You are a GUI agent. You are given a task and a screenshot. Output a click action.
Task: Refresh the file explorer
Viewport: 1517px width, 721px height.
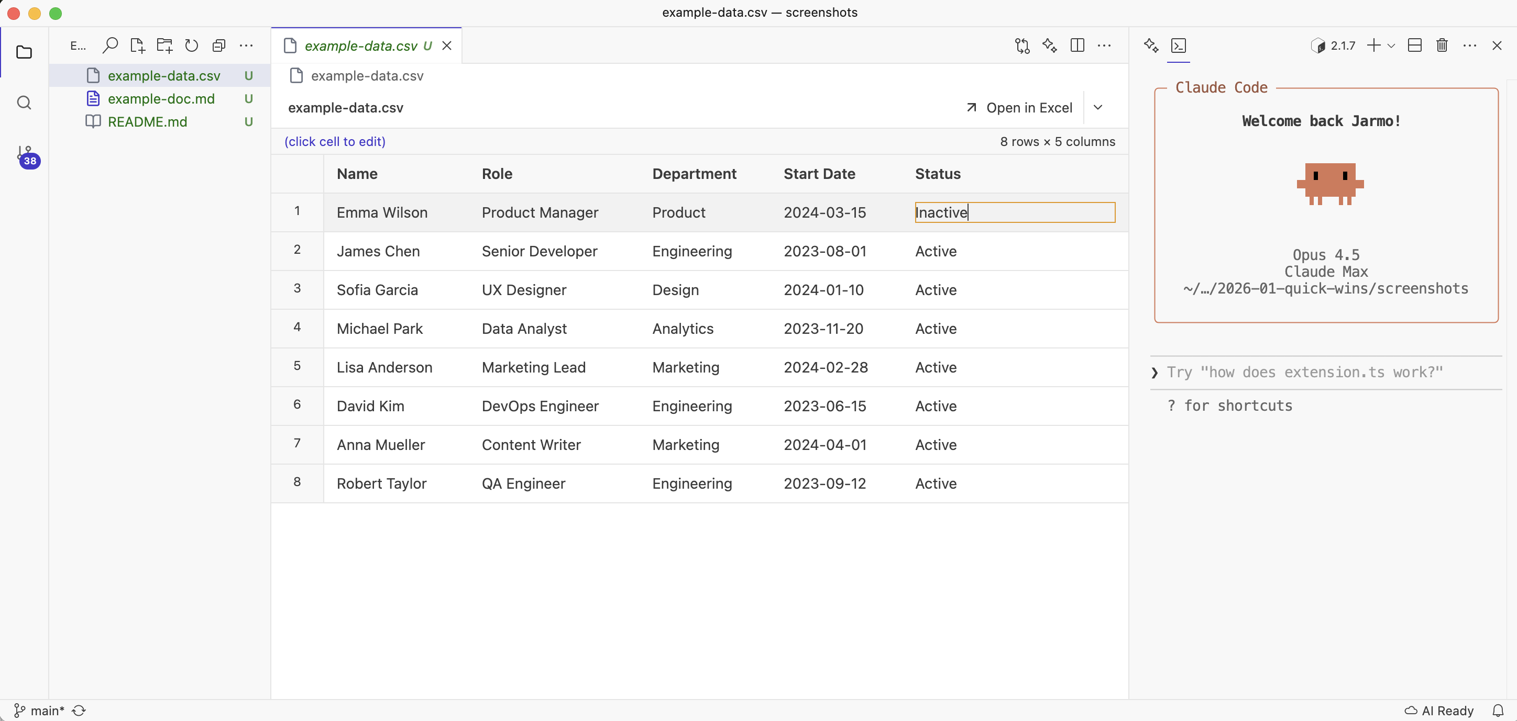(191, 46)
